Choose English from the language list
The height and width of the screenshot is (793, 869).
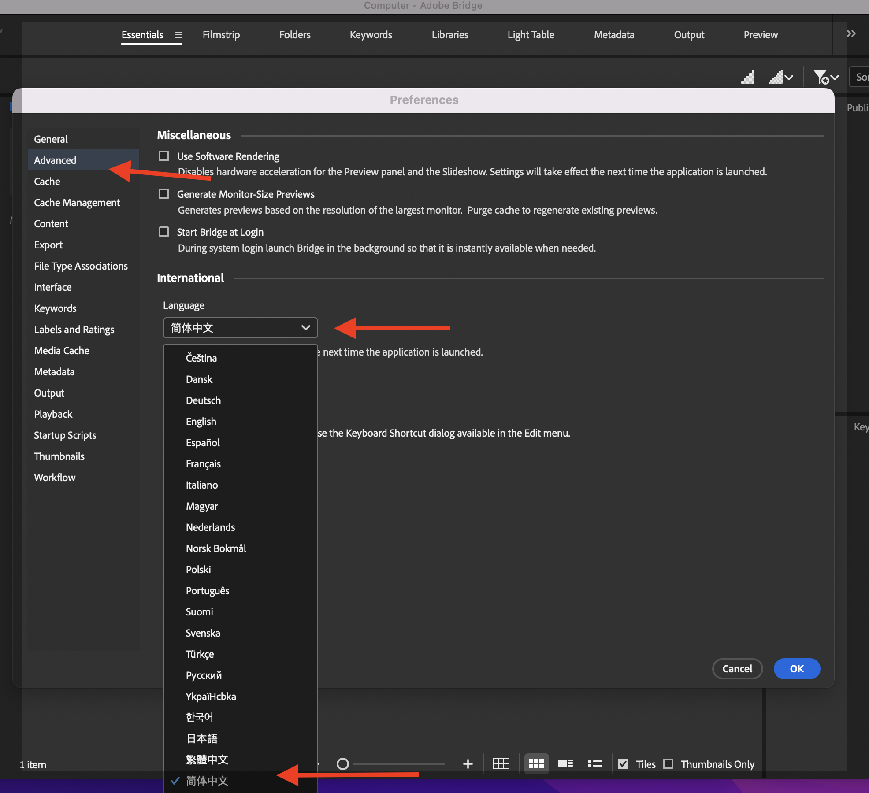click(201, 422)
